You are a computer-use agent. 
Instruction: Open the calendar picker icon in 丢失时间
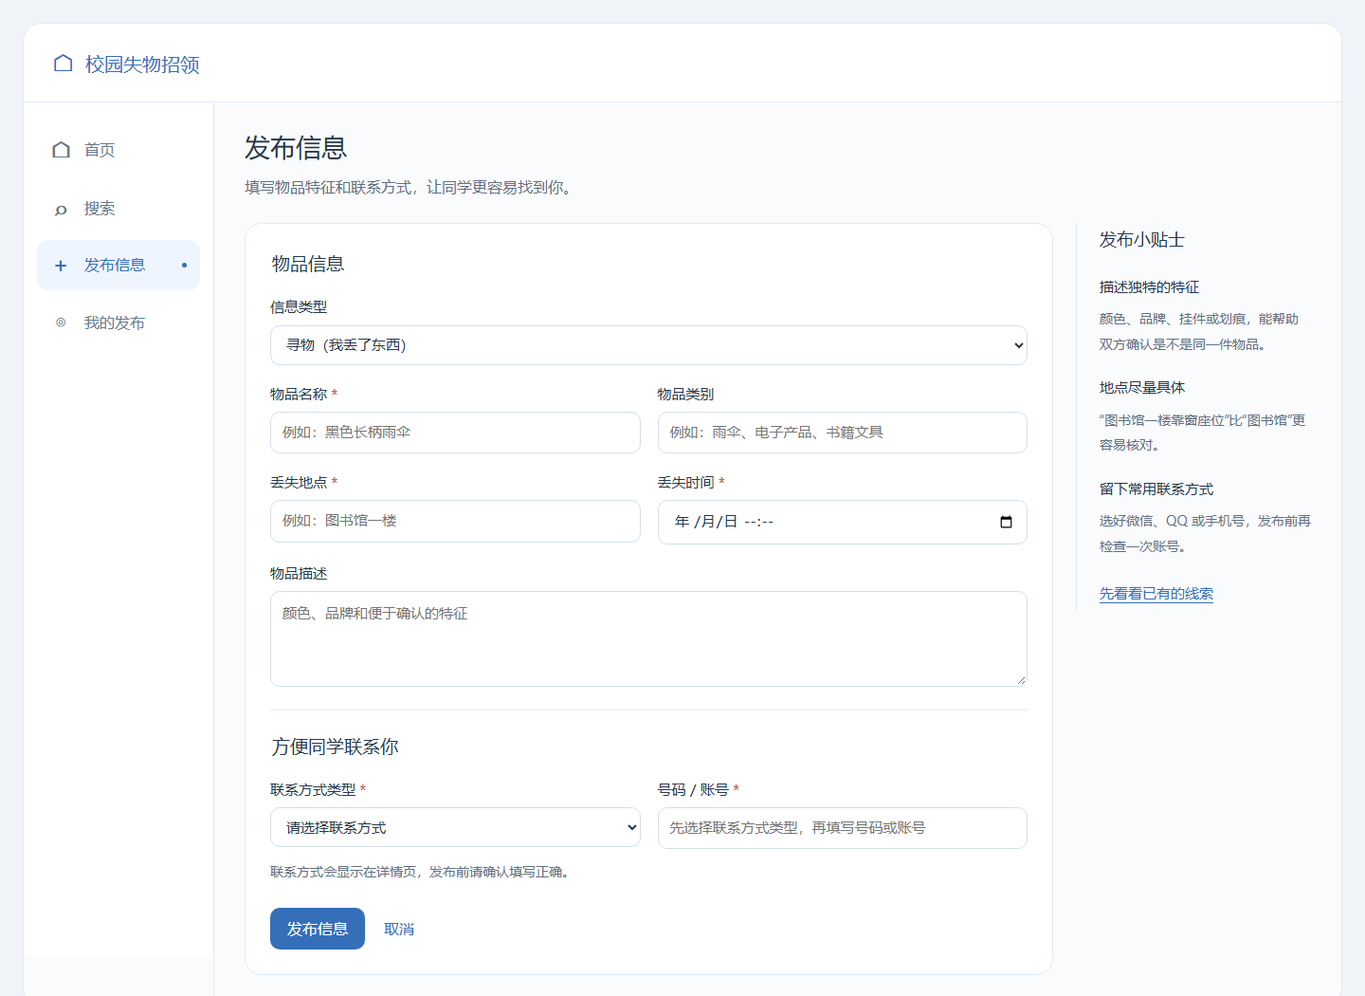click(1006, 522)
